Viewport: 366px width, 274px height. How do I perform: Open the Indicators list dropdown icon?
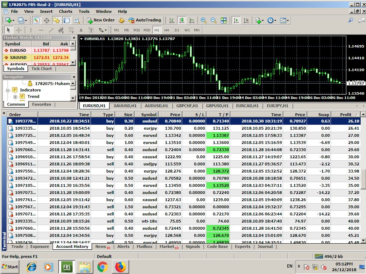(x=259, y=20)
